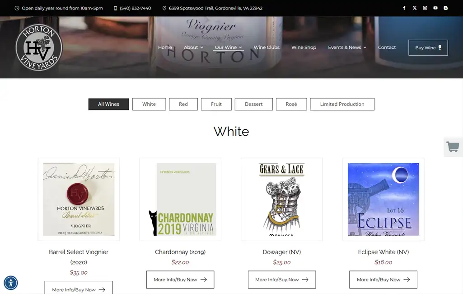Open the Instagram social icon
463x294 pixels.
tap(425, 8)
